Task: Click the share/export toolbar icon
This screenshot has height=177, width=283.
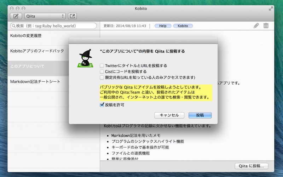Action: tap(73, 16)
